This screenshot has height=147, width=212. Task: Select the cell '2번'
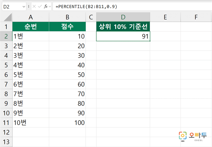coord(31,46)
